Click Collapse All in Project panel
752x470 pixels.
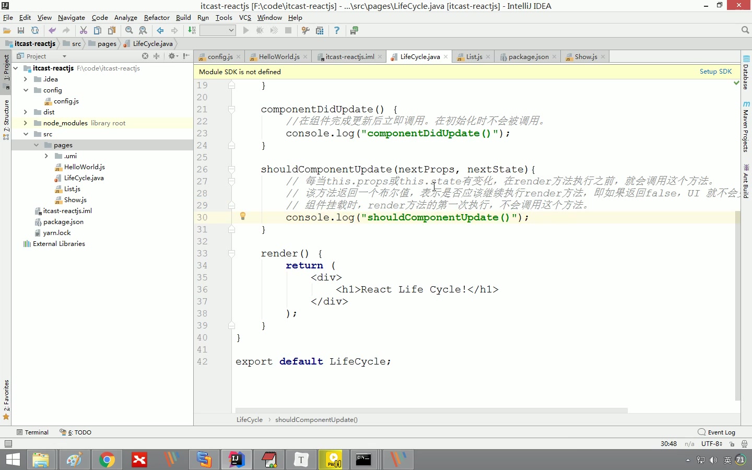pyautogui.click(x=156, y=56)
